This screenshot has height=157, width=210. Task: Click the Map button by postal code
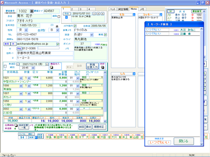19,49
